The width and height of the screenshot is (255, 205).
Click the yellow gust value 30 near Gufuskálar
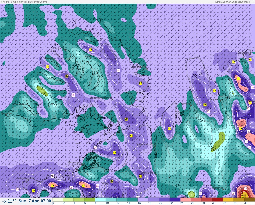[33, 190]
